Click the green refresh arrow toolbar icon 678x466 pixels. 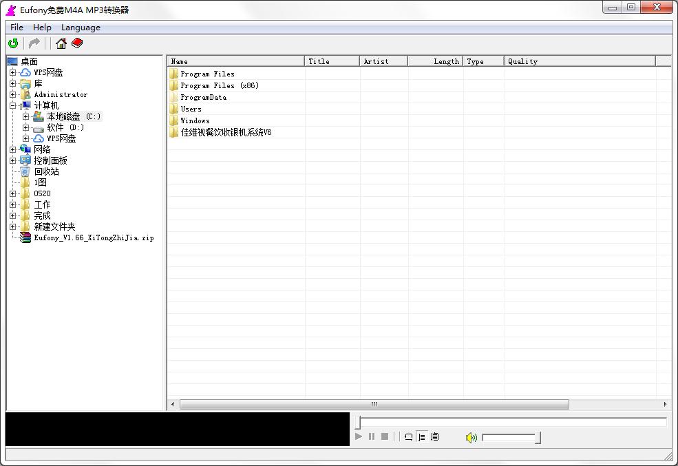pos(13,43)
